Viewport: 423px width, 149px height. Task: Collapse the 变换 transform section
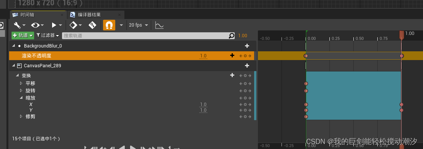(17, 75)
